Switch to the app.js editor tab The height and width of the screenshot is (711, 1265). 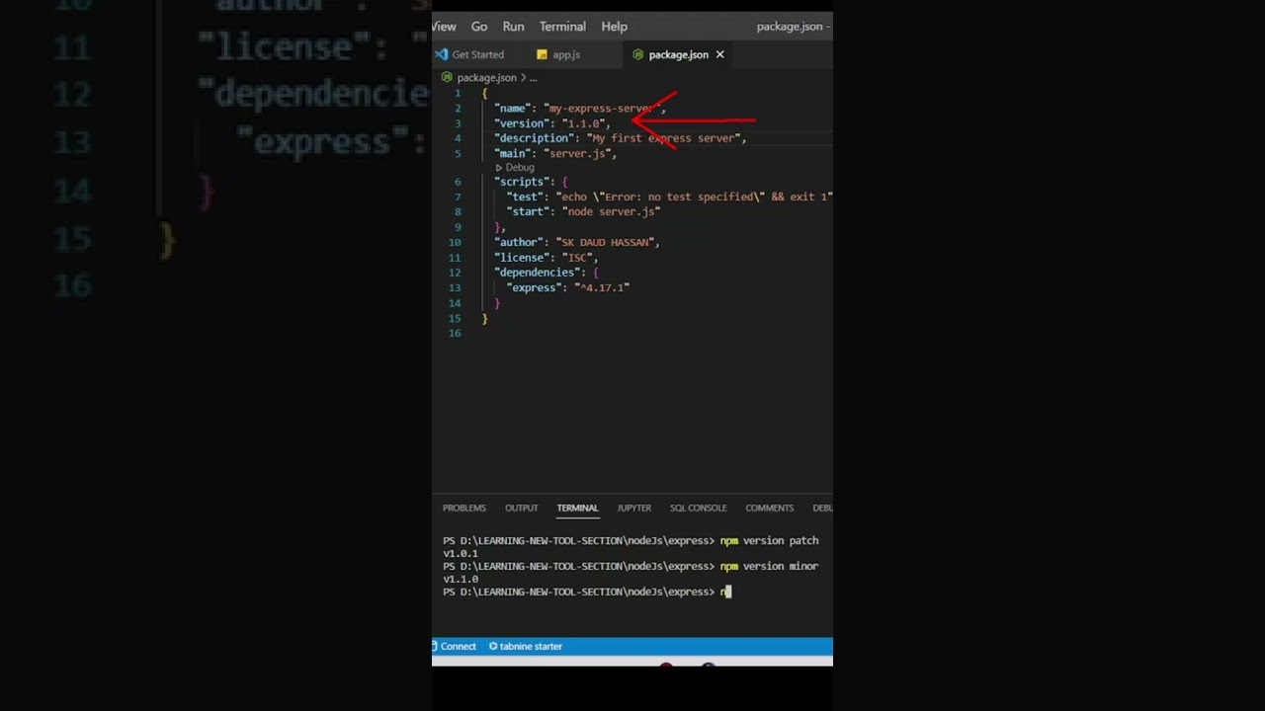(566, 54)
